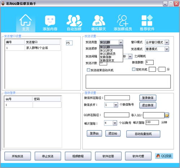Expand the 窗口模式 dropdown
Viewport: 180px width, 168px height.
(x=167, y=42)
